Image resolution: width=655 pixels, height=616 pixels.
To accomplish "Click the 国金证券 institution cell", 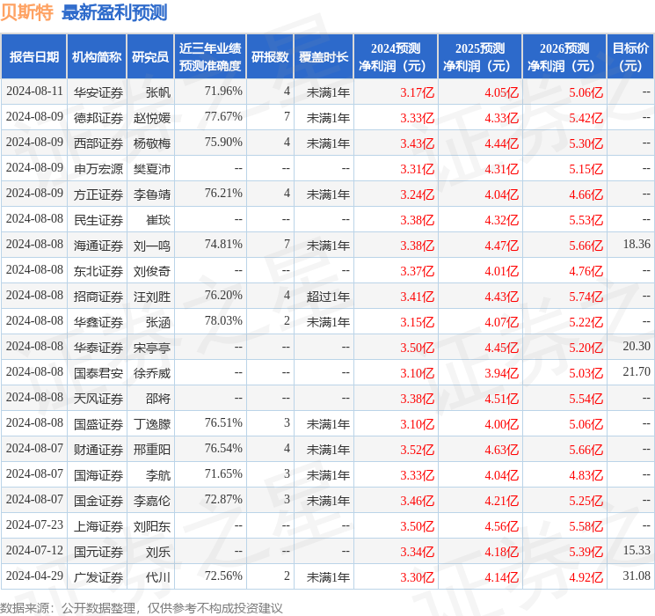I will 98,501.
